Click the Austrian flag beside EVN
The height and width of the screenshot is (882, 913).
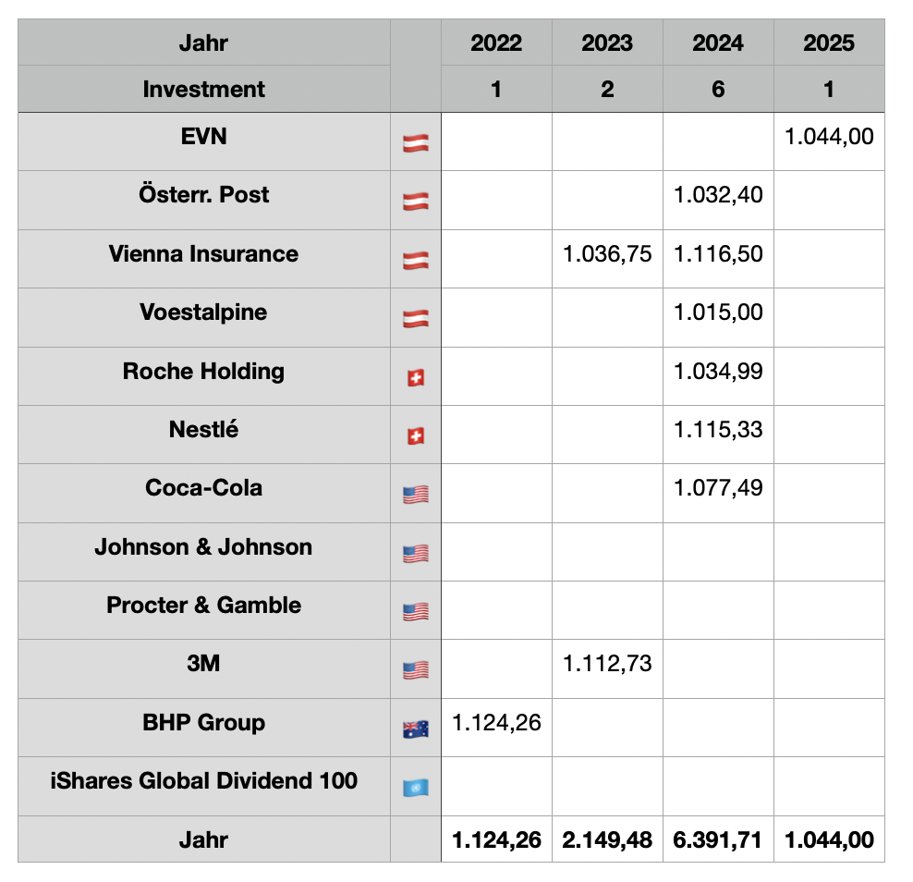click(415, 143)
